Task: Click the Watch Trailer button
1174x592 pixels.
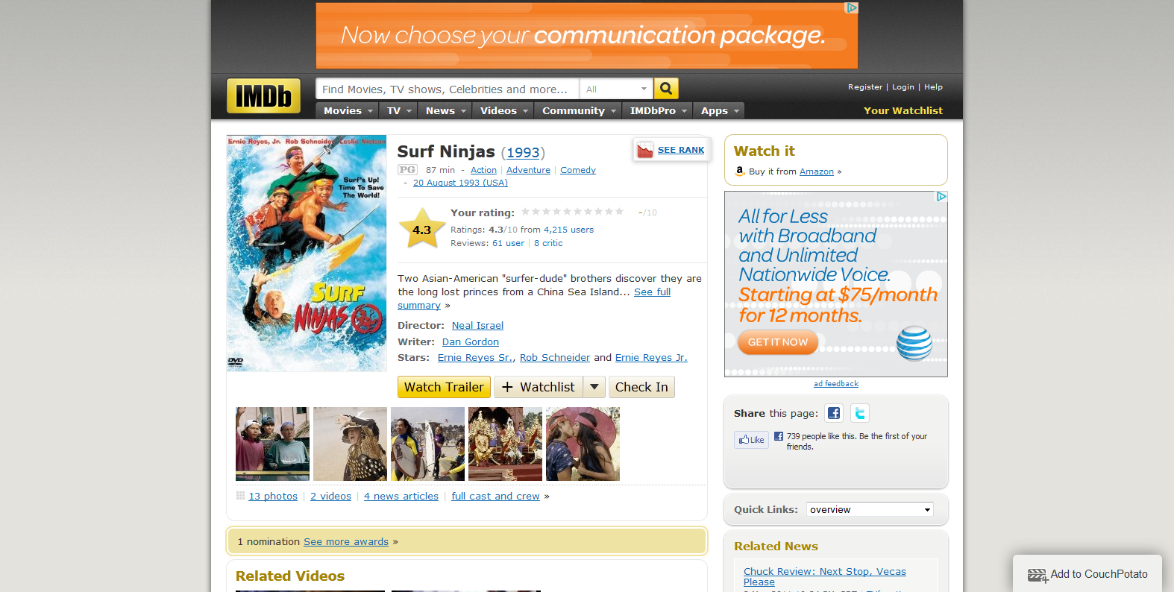Action: pos(444,387)
